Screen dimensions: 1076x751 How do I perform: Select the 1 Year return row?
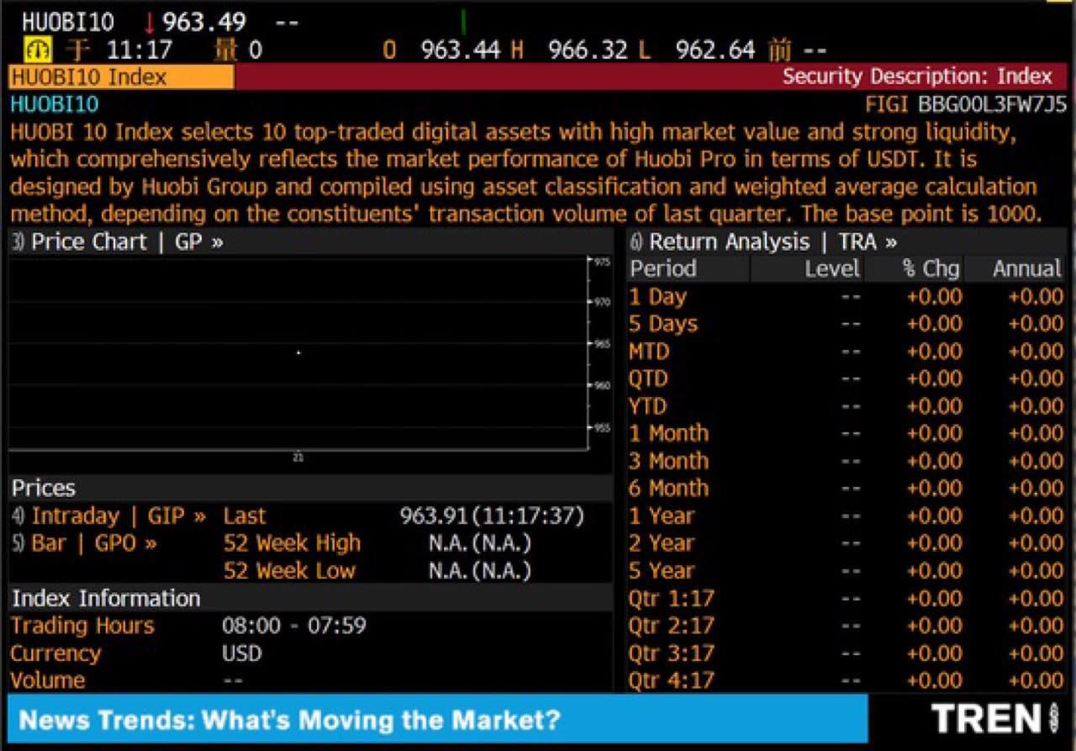pos(662,516)
